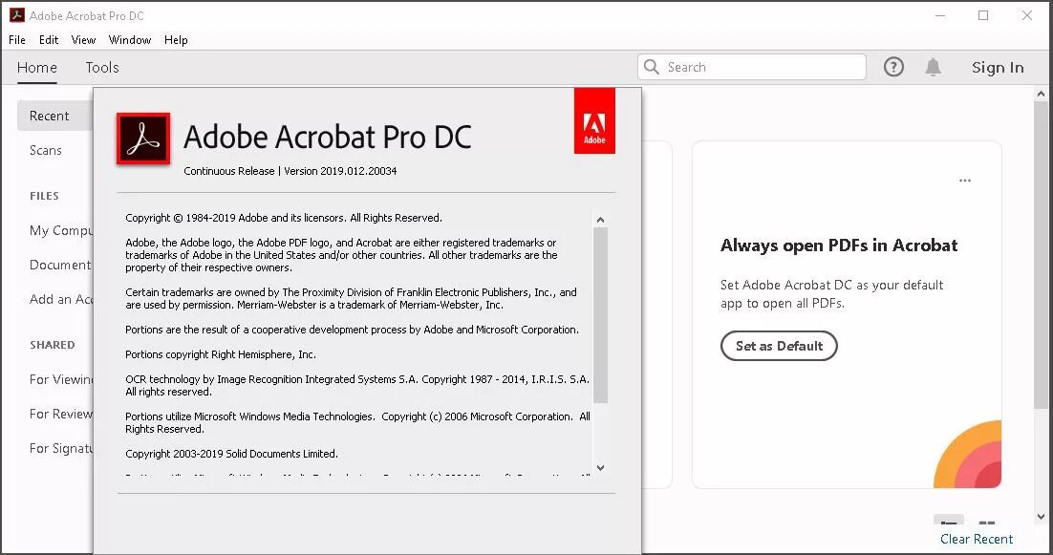The image size is (1053, 555).
Task: Minimize the Acrobat window
Action: (940, 15)
